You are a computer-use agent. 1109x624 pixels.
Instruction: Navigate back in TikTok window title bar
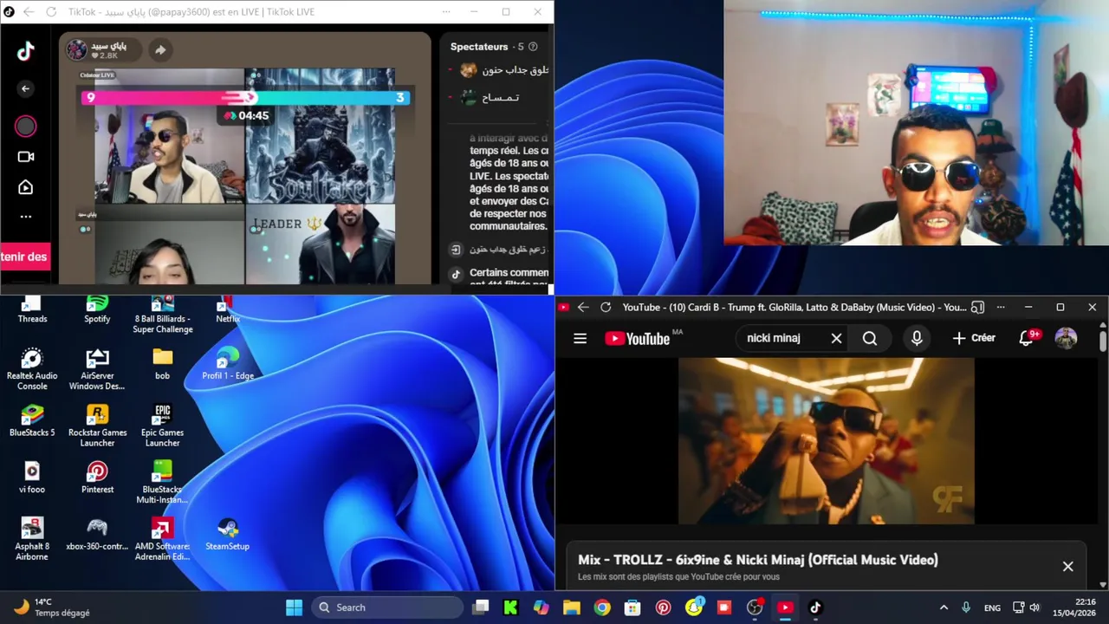[x=29, y=12]
